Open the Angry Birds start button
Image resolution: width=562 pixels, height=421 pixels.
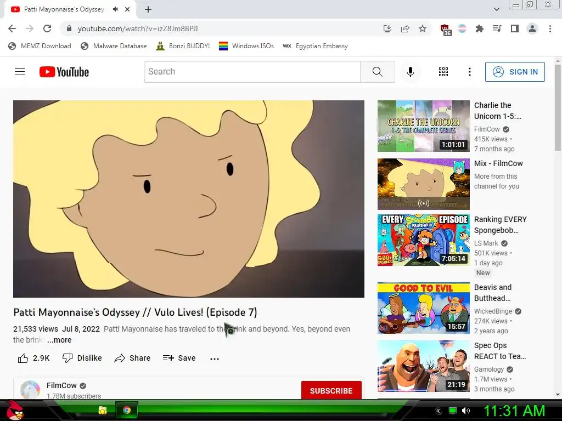point(15,410)
